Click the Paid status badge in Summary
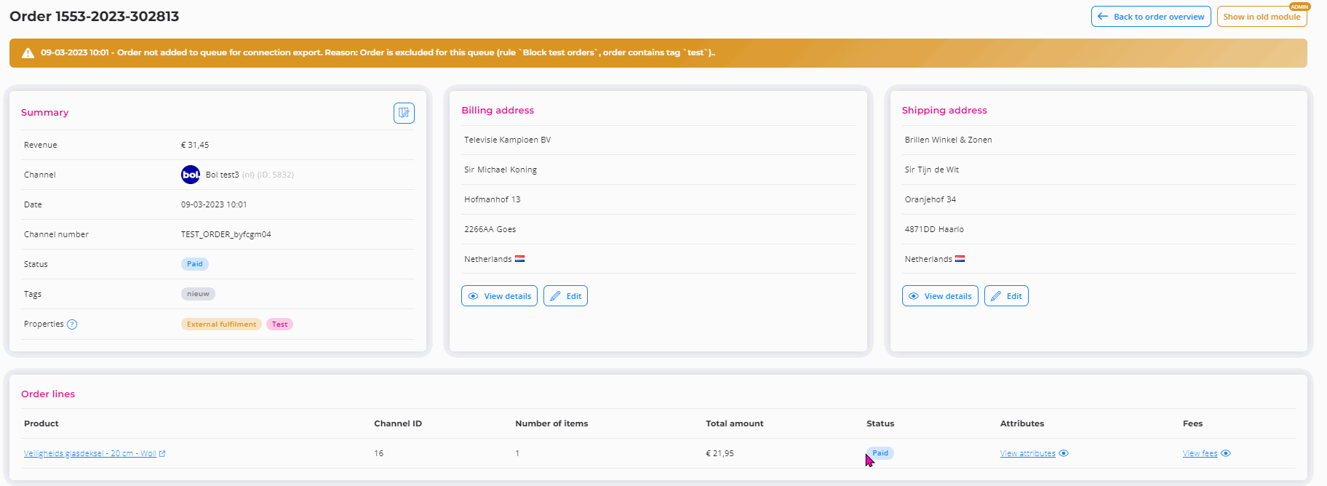The width and height of the screenshot is (1327, 486). tap(195, 264)
